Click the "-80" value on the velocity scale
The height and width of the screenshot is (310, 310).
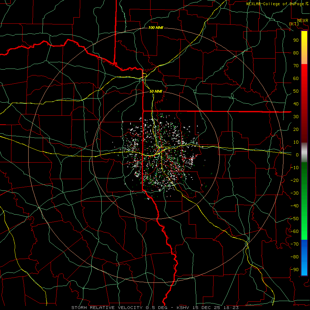click(294, 257)
